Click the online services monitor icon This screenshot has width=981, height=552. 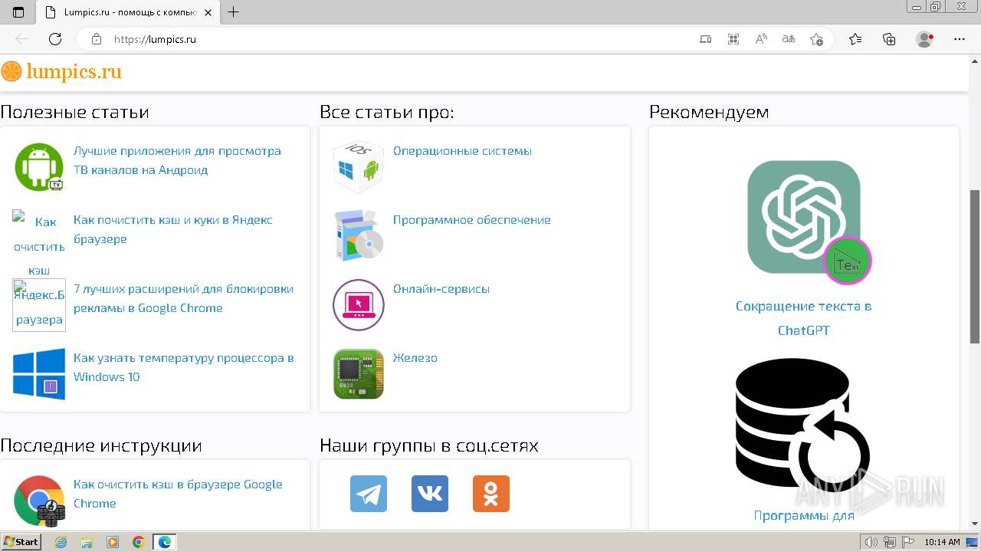coord(359,305)
